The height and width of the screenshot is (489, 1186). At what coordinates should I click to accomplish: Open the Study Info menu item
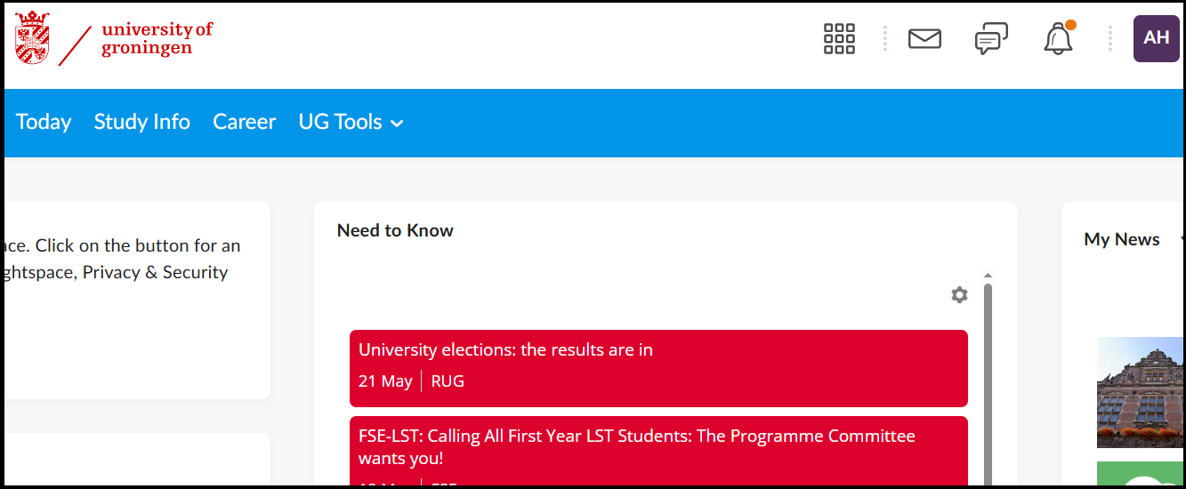[x=142, y=123]
